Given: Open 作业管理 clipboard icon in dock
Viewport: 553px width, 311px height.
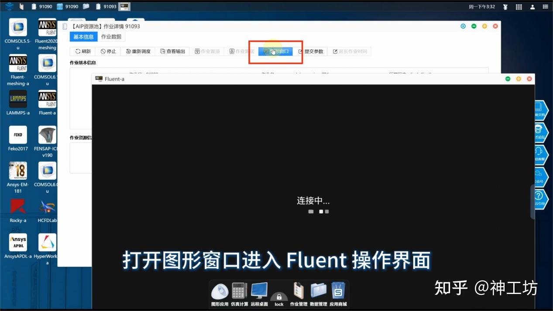Looking at the screenshot, I should click(x=299, y=294).
